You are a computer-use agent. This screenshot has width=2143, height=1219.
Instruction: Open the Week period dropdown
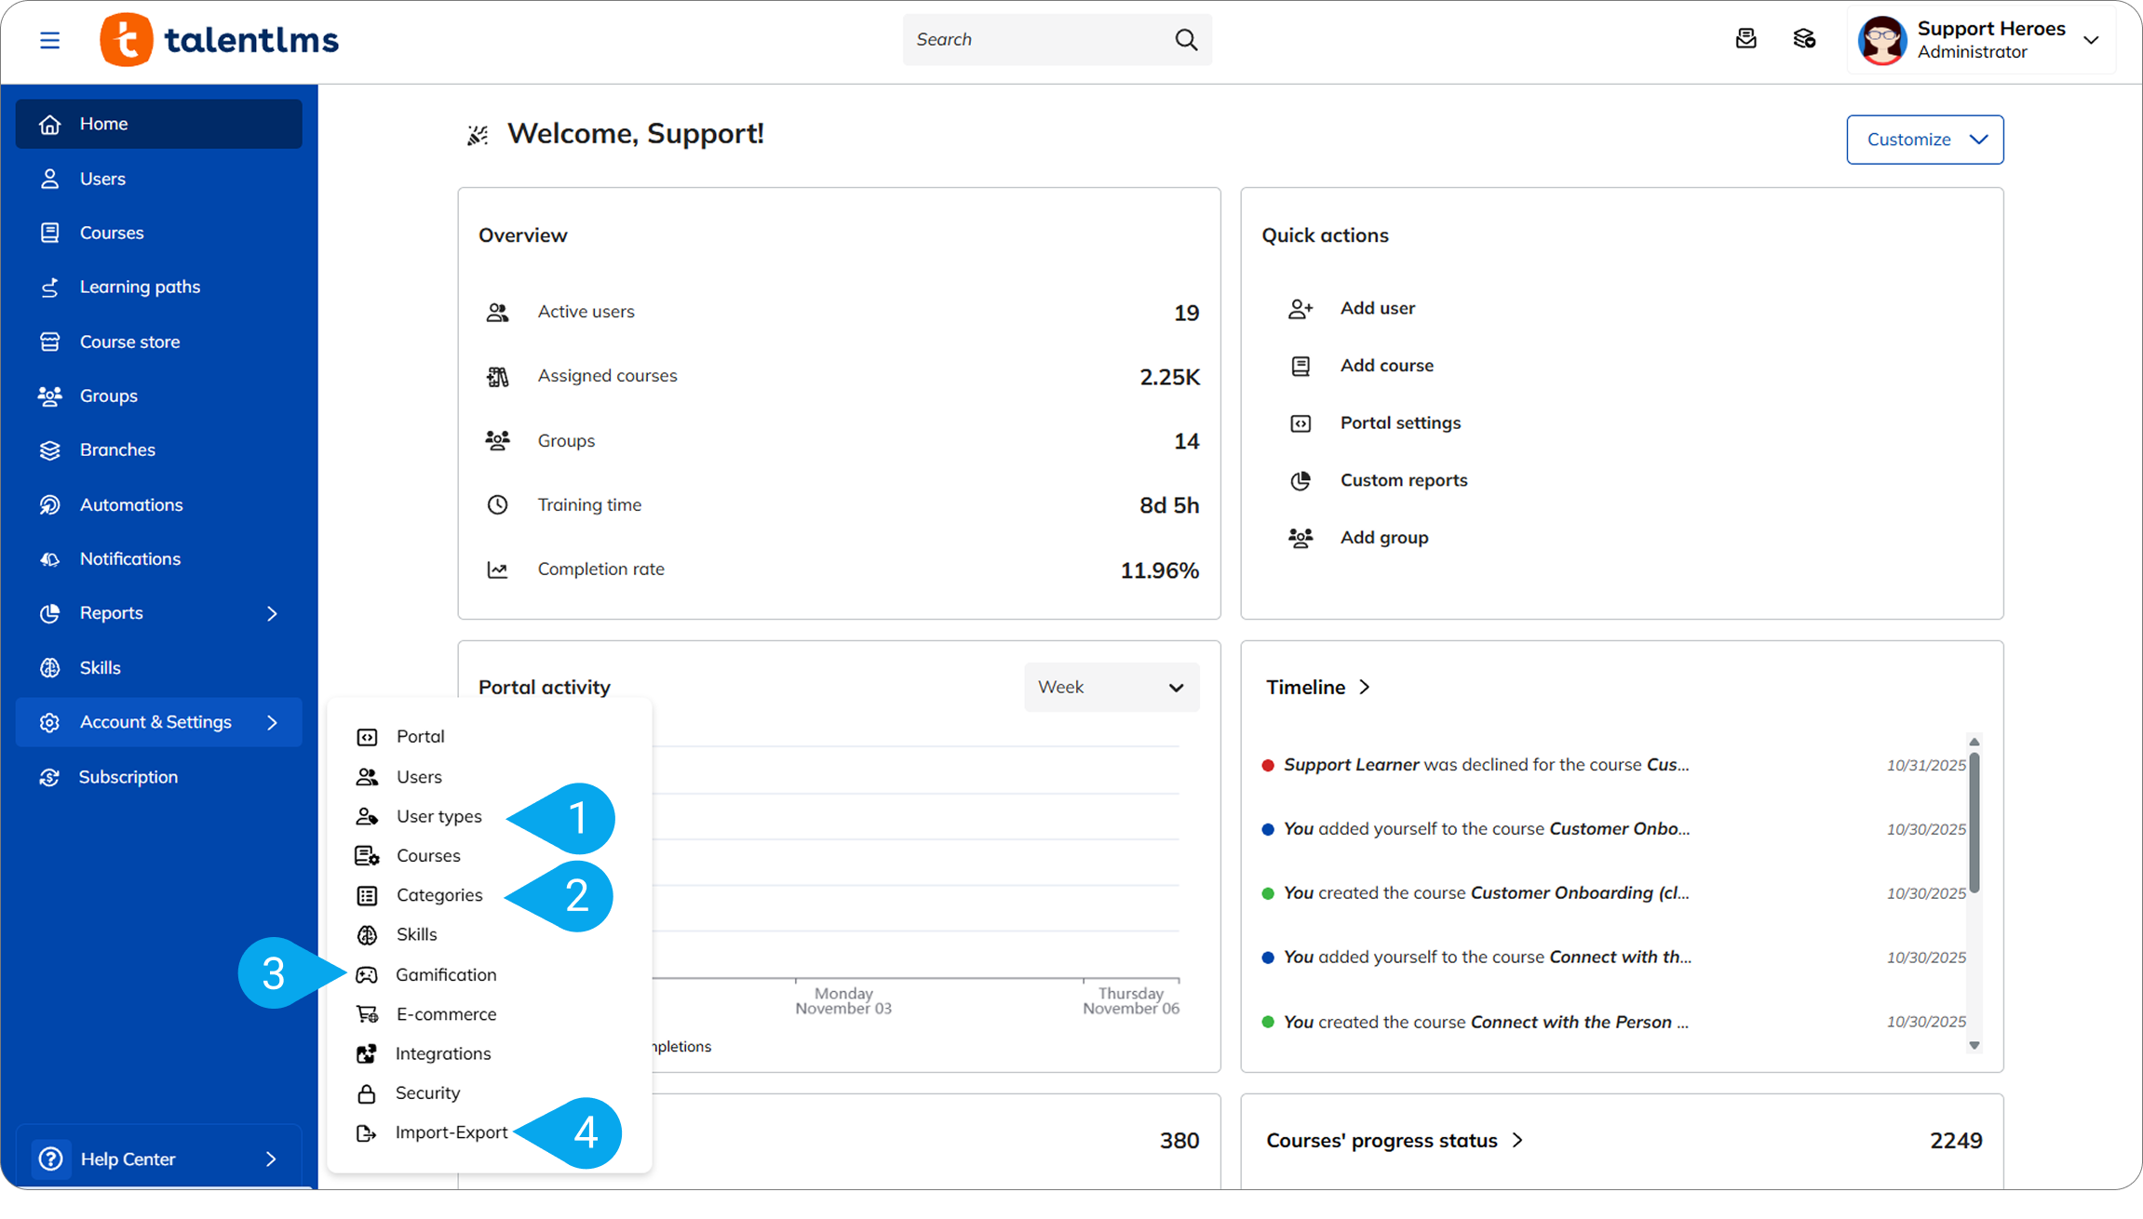click(x=1111, y=688)
